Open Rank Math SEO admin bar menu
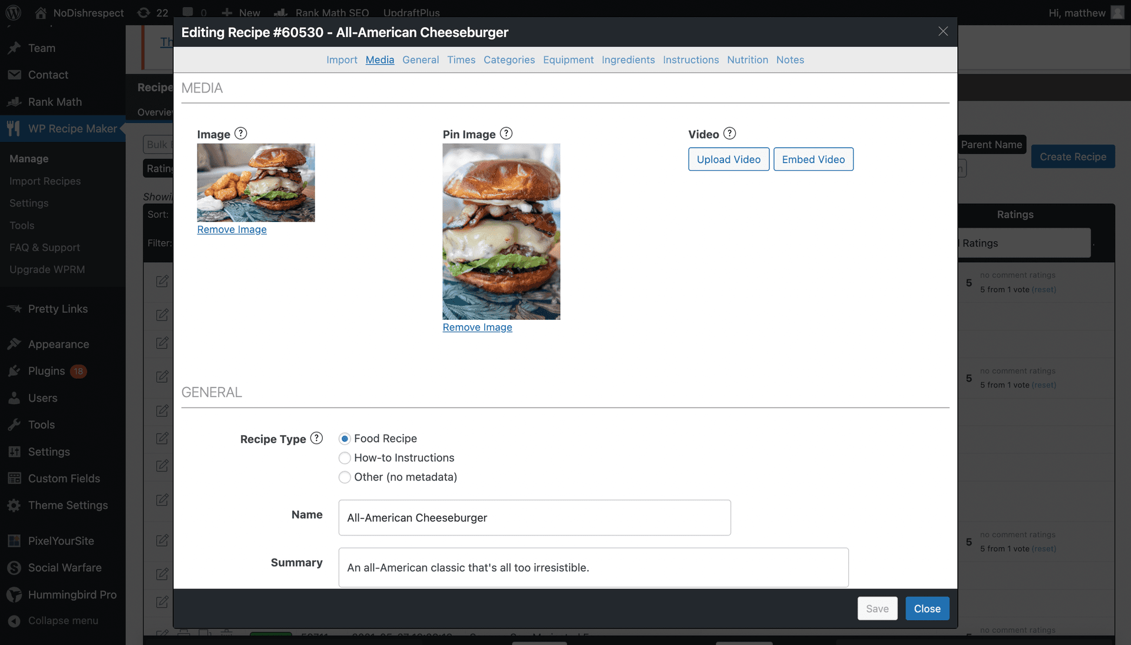Image resolution: width=1131 pixels, height=645 pixels. [322, 12]
